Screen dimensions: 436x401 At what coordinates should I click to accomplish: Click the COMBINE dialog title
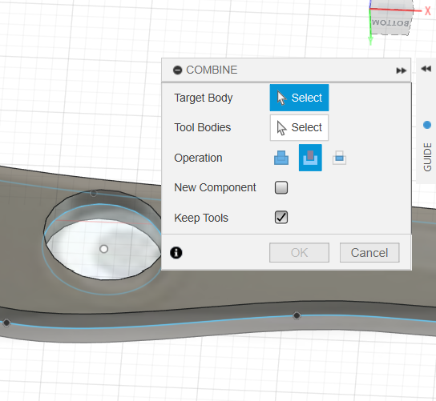pos(212,70)
